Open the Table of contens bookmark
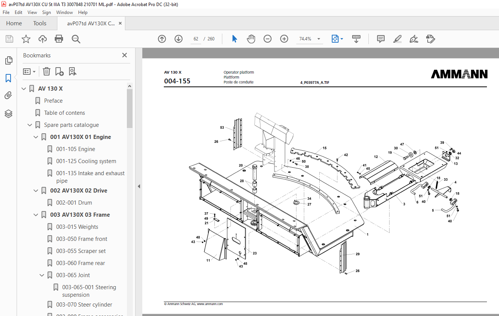 tap(65, 113)
